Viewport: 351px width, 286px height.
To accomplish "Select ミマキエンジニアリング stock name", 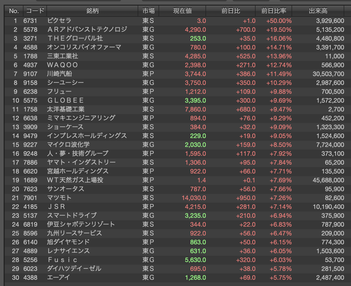I will 81,118.
